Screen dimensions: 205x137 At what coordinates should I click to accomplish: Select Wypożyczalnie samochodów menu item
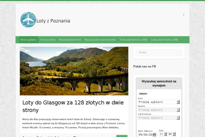100,40
